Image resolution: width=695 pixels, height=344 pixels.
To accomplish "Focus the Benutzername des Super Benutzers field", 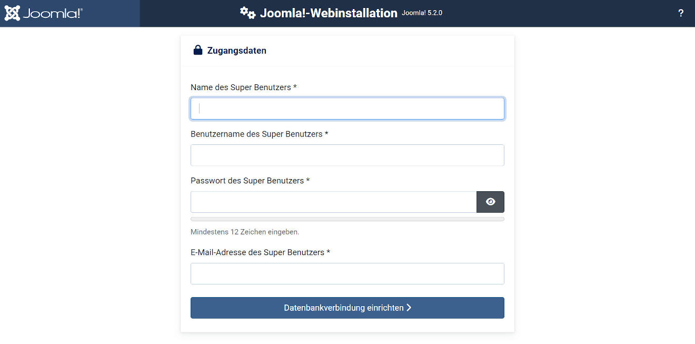I will 347,155.
